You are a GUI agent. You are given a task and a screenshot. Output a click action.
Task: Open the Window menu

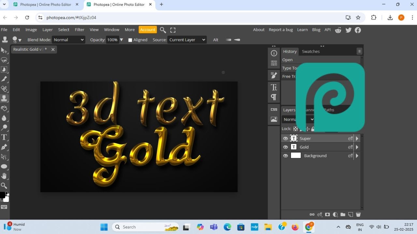112,30
